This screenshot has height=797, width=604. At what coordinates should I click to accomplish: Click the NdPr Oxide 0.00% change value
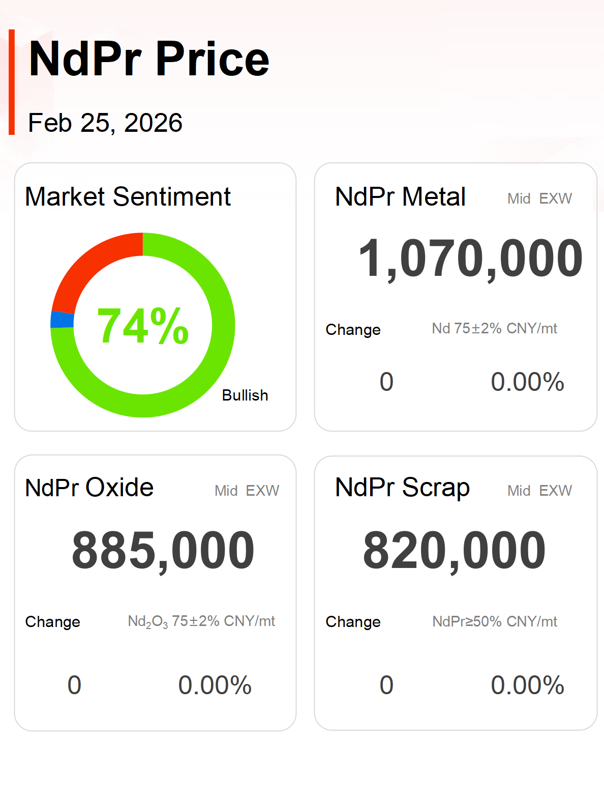point(215,685)
